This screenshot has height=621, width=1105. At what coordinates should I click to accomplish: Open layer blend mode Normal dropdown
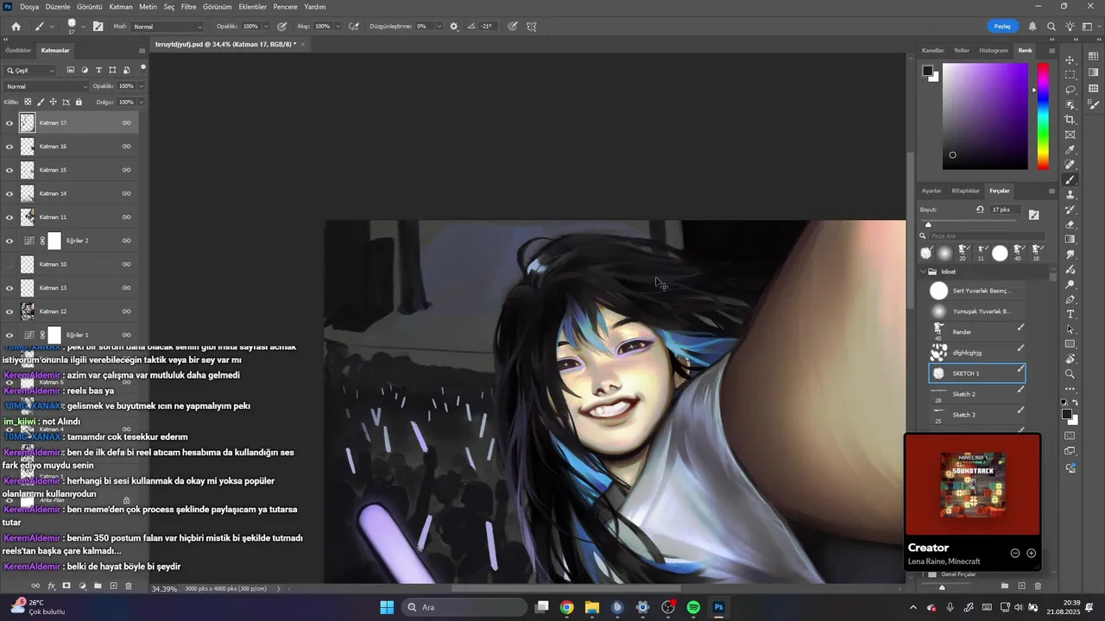(47, 86)
